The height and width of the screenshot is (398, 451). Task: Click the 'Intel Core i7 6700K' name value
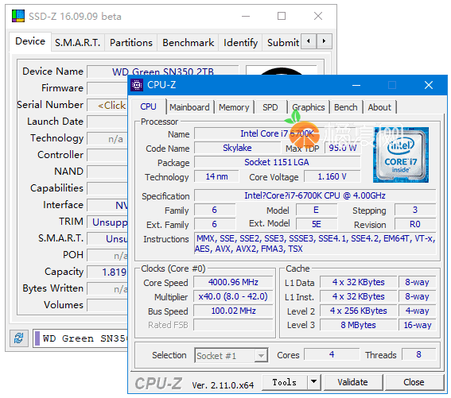coord(277,133)
